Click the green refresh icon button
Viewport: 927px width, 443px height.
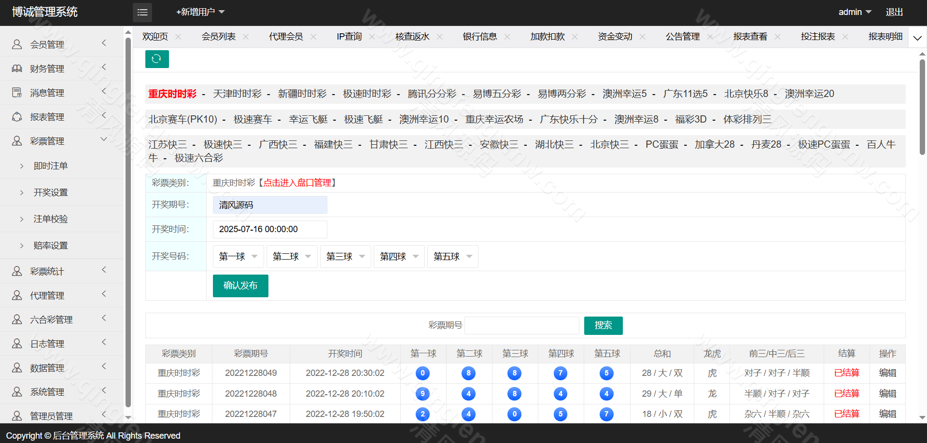tap(157, 59)
